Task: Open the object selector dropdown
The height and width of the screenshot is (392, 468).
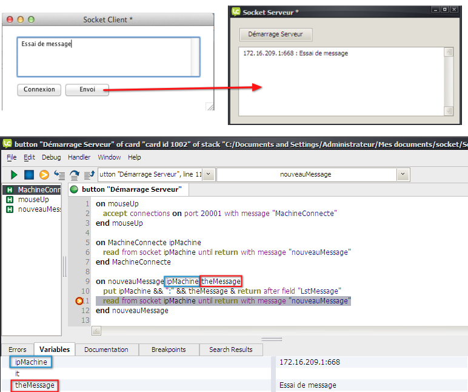Action: [208, 175]
